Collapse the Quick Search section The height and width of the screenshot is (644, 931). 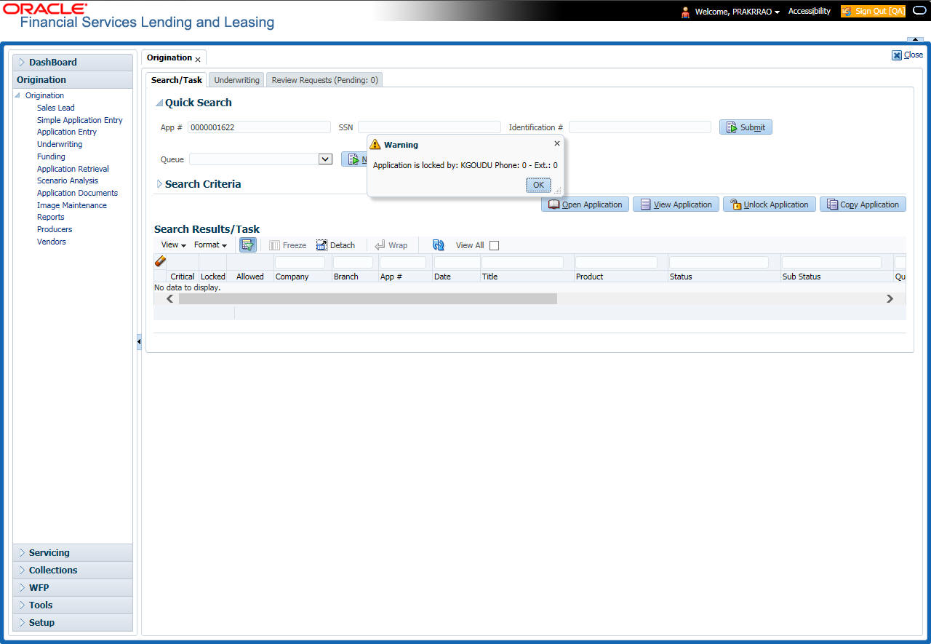click(159, 103)
